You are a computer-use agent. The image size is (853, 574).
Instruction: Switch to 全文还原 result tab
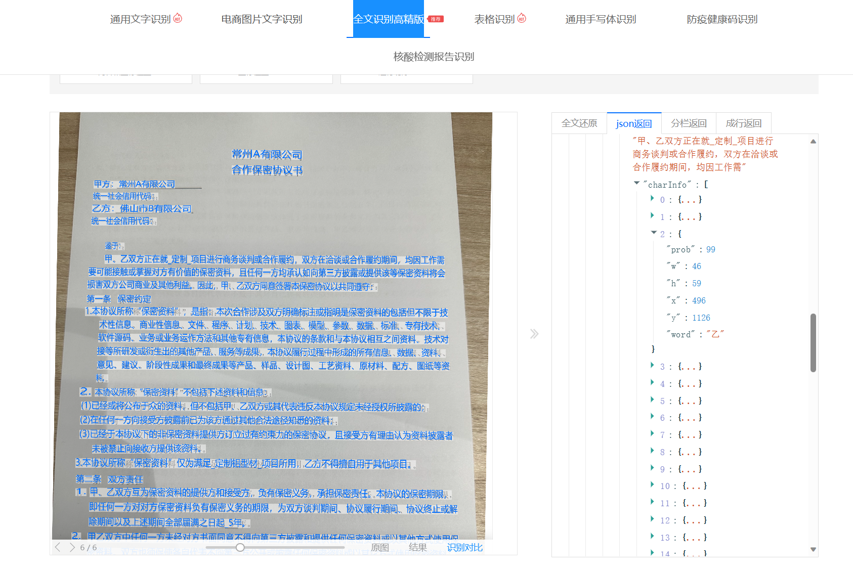click(579, 123)
